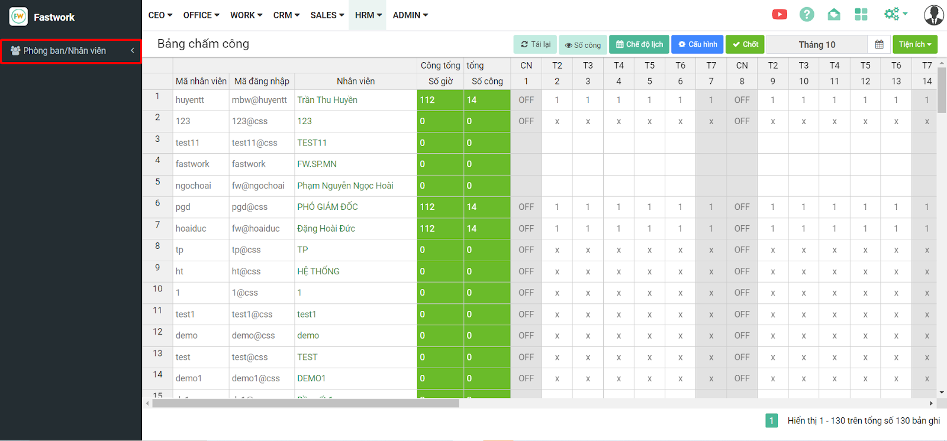Open employee link Trần Thu Huyền
This screenshot has width=947, height=441.
(327, 100)
